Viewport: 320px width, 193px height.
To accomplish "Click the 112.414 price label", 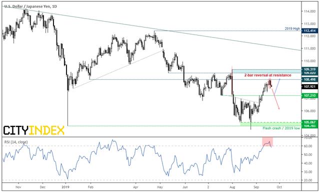I will click(309, 31).
